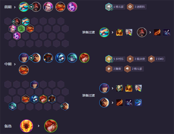This screenshot has width=174, height=134.
Task: Click the arrow between the 备选 champions
Action: (39, 126)
